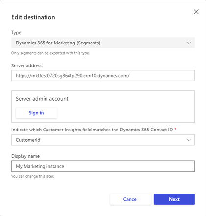Click 'You can change this later.' hint
The height and width of the screenshot is (216, 206).
tap(33, 176)
